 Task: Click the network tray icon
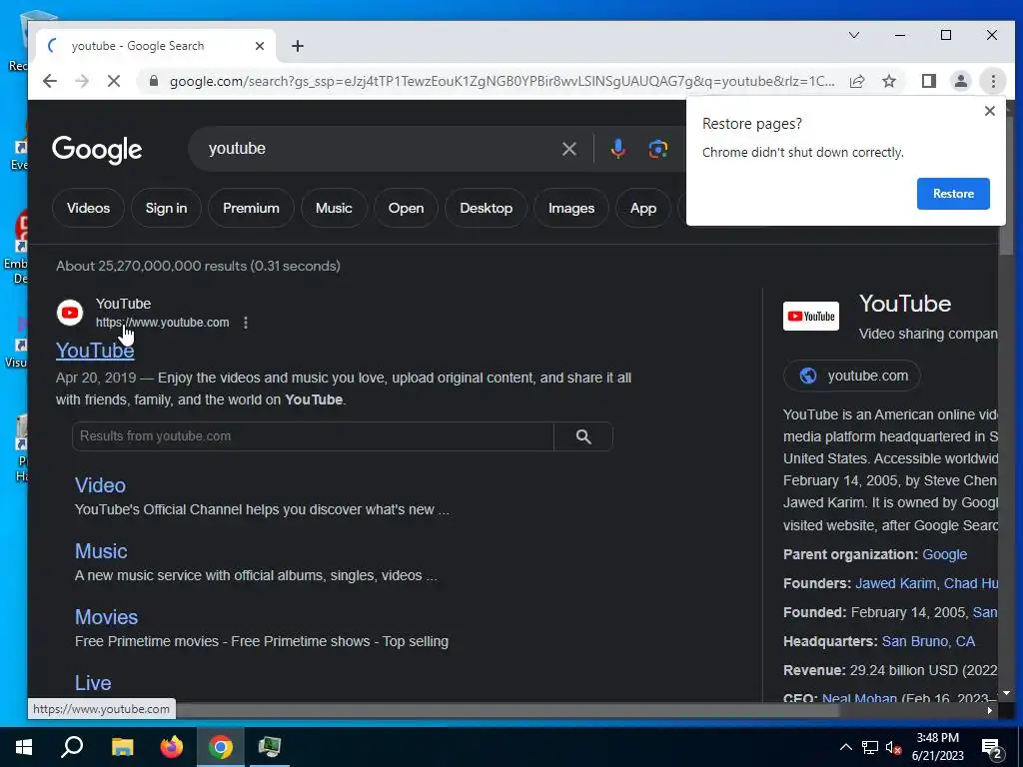(x=870, y=747)
